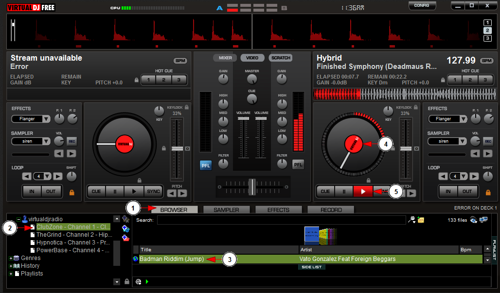500x293 pixels.
Task: Click right deck sampler REC icon
Action: point(488,141)
